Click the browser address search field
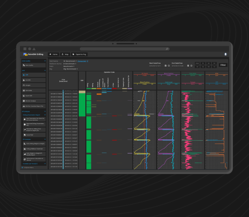The width and height of the screenshot is (249, 217). point(125,49)
